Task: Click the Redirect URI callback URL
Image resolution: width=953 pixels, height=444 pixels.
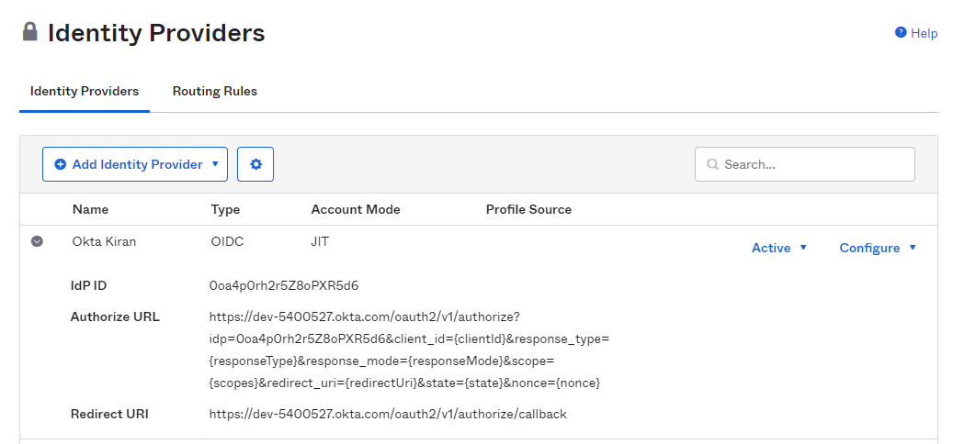Action: (388, 414)
